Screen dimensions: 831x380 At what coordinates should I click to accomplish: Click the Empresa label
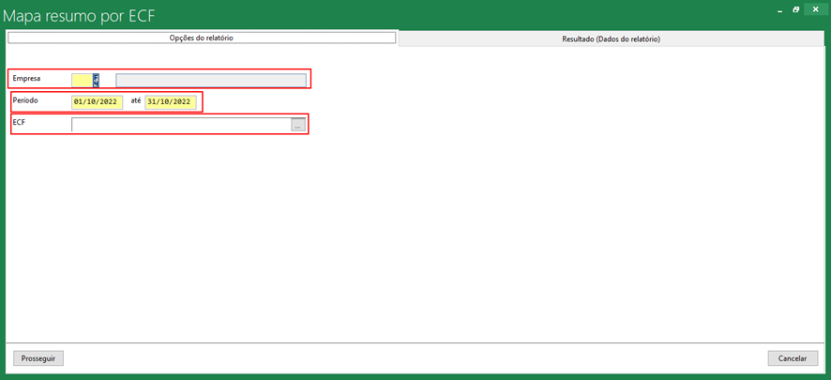[x=26, y=79]
